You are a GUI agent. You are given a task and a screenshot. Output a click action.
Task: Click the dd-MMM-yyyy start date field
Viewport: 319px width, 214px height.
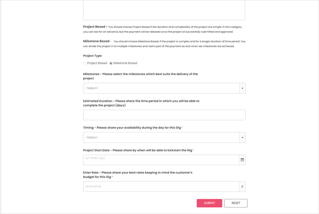coord(161,160)
